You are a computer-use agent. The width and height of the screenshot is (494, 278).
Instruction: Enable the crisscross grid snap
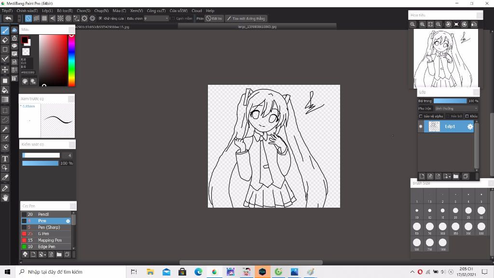point(44,19)
